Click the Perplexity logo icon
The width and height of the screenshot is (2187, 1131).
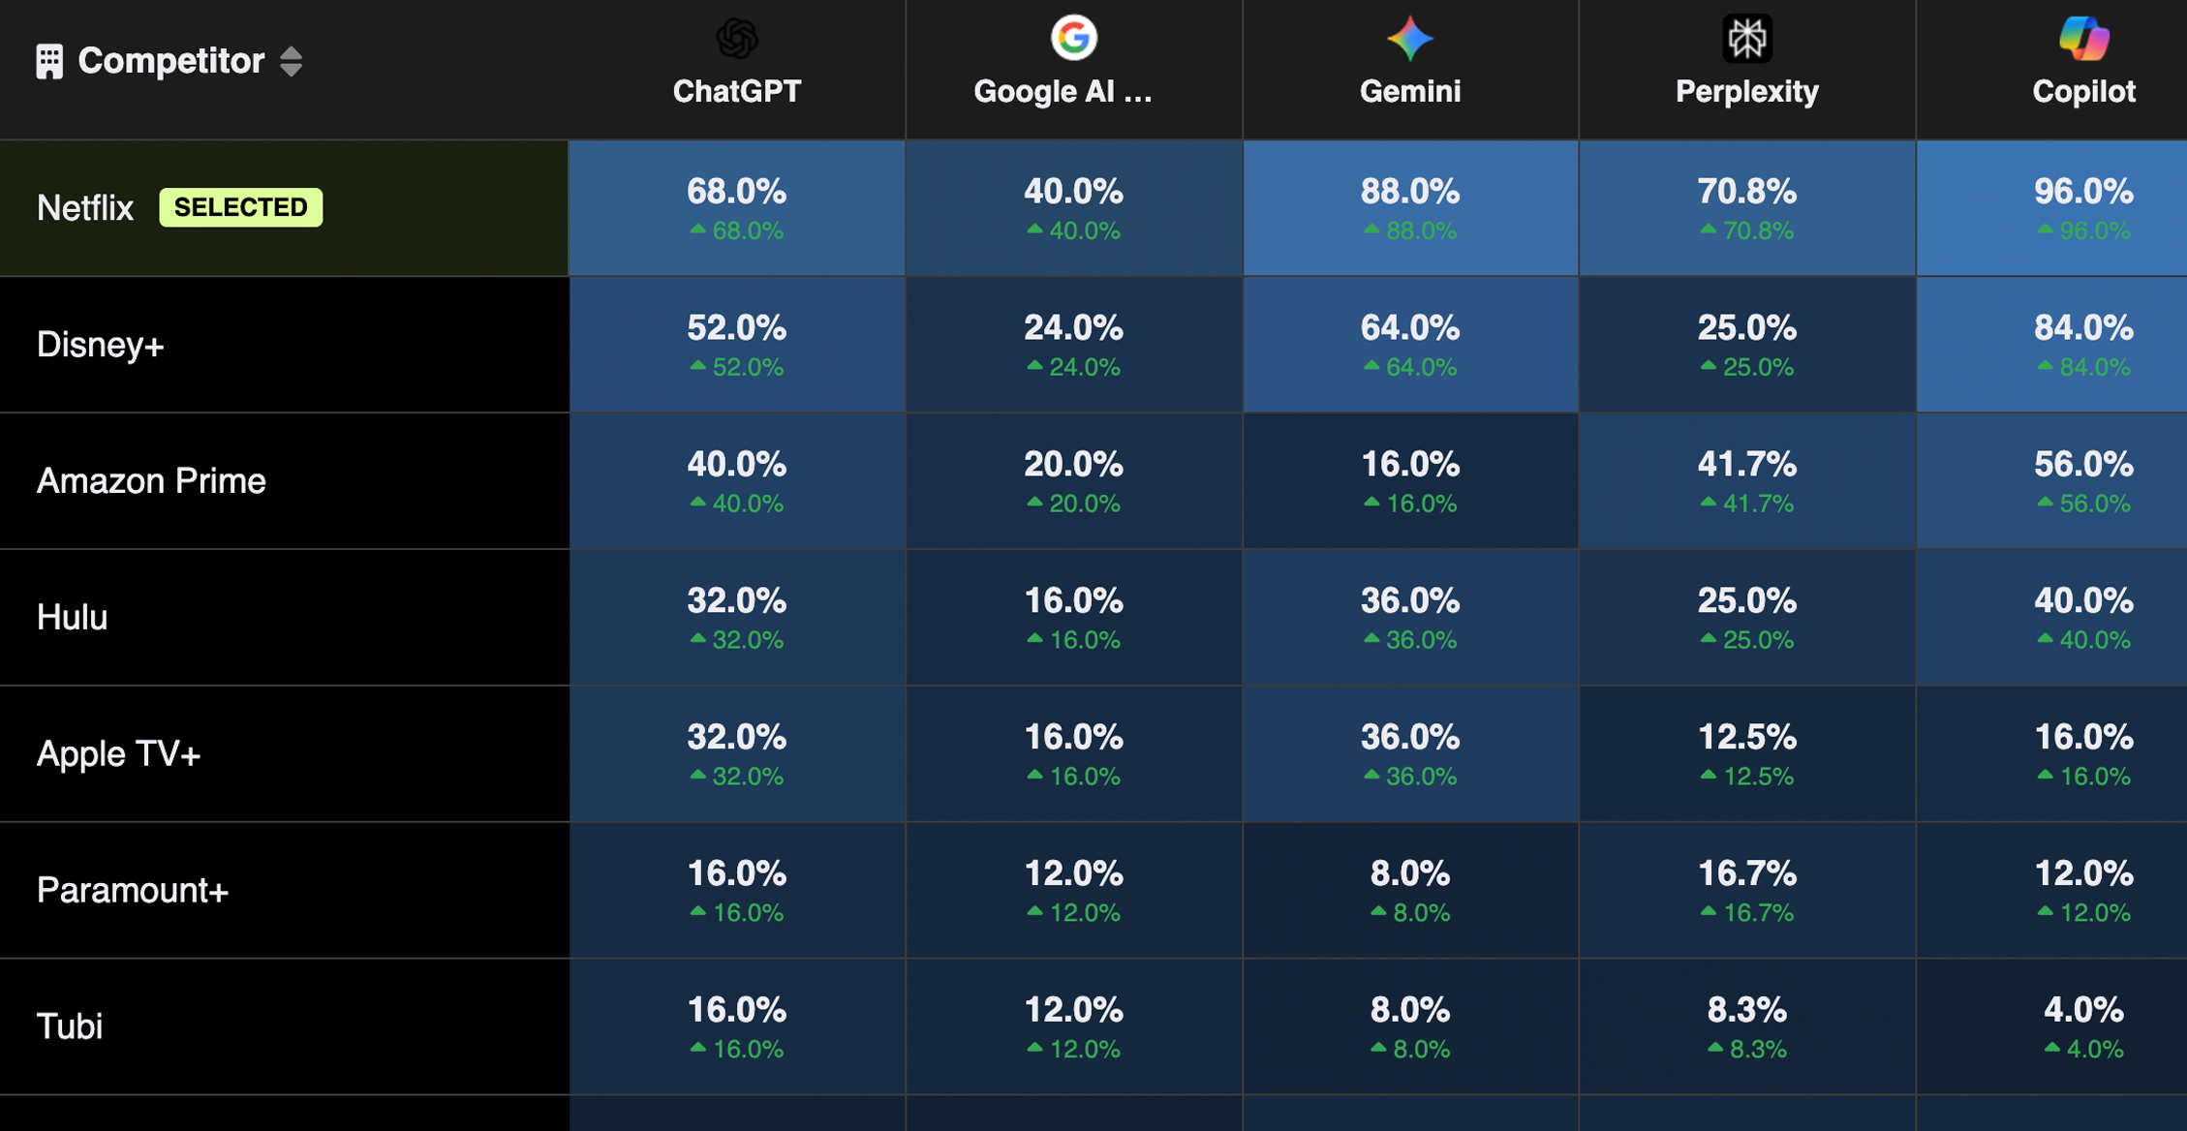tap(1746, 37)
